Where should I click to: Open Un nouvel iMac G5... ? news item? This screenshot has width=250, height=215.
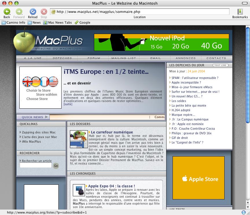coord(187,96)
